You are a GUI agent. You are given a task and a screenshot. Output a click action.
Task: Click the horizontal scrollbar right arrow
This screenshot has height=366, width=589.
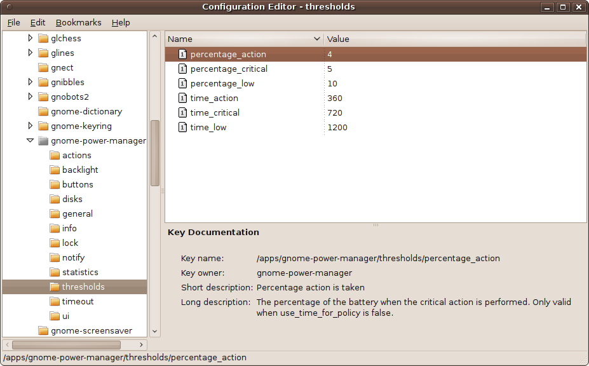[141, 344]
